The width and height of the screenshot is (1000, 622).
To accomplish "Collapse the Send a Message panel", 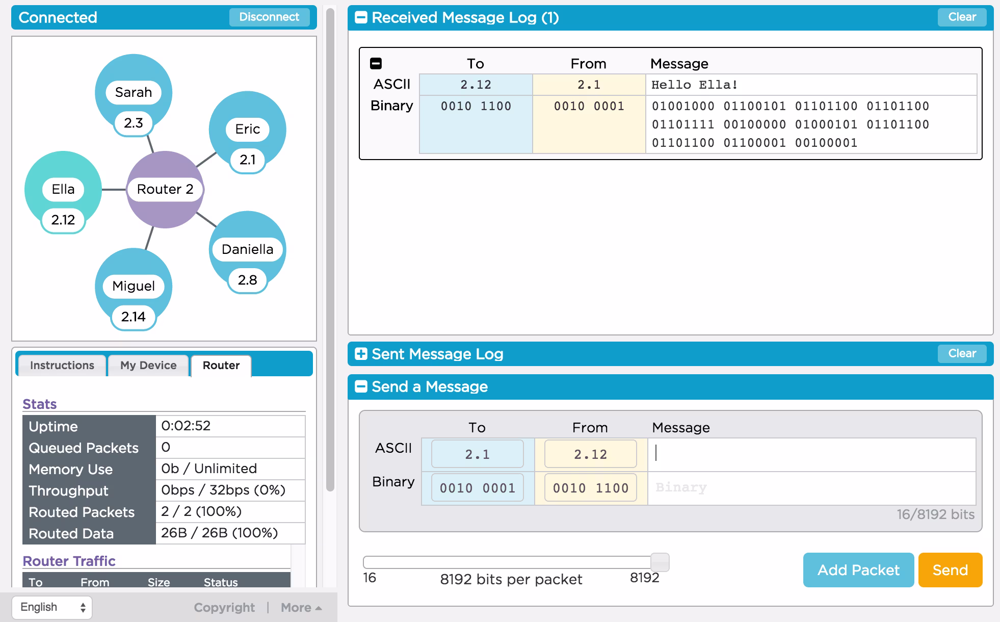I will click(x=361, y=386).
